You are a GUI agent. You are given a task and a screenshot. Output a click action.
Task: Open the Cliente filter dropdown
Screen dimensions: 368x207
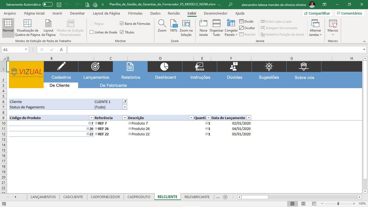[x=125, y=102]
